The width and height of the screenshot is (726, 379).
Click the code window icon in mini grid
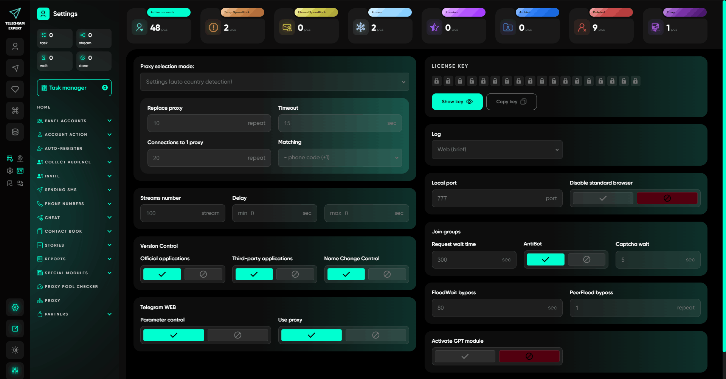[x=20, y=171]
